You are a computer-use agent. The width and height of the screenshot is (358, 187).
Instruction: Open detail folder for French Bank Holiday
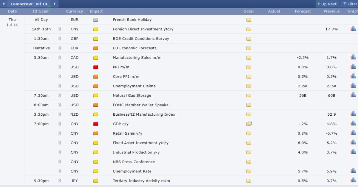249,20
